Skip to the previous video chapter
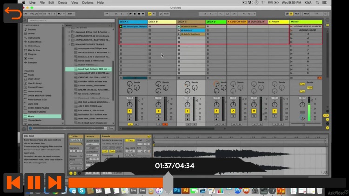Image resolution: width=349 pixels, height=196 pixels. (13, 183)
